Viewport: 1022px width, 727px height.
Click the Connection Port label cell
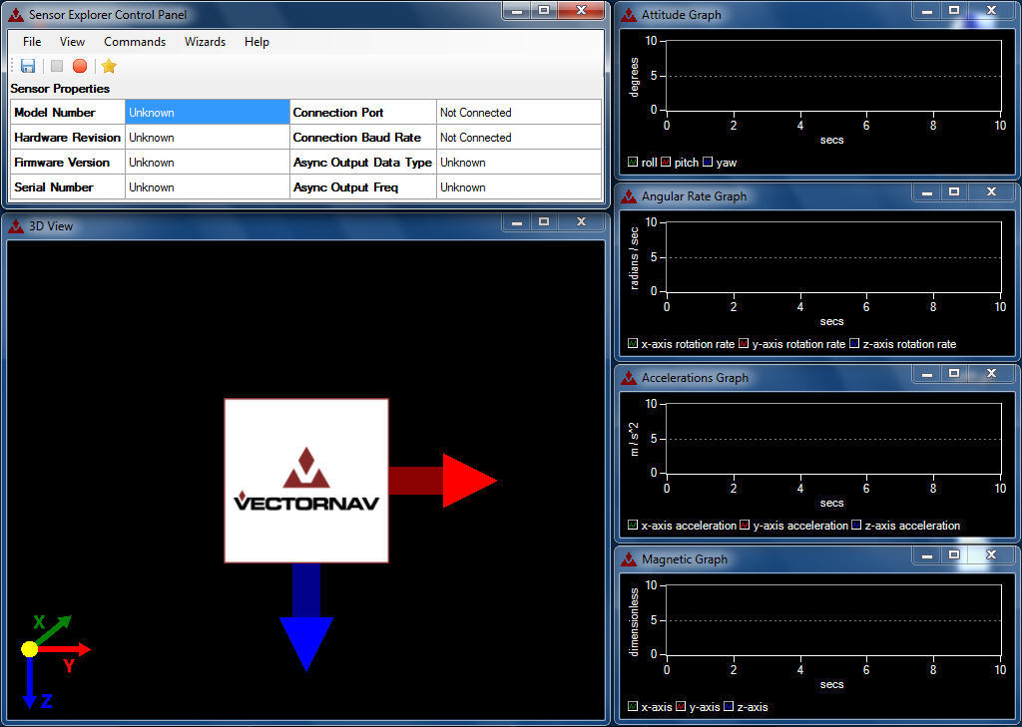[363, 112]
